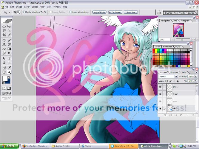This screenshot has height=149, width=199.
Task: Click the foreground color swatch
Action: pos(5,79)
